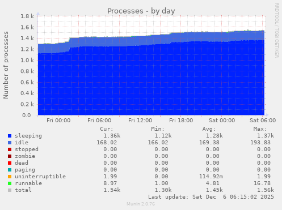
Task: Click the total minimum value 1.30k
Action: [163, 190]
